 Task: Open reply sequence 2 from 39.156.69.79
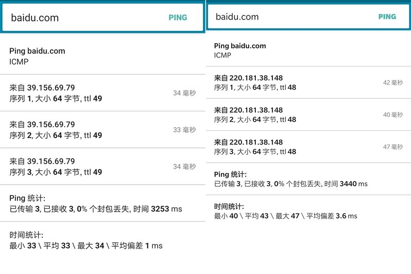pyautogui.click(x=102, y=130)
